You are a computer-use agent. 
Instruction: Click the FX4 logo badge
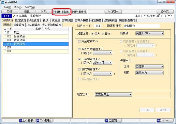coord(7,16)
